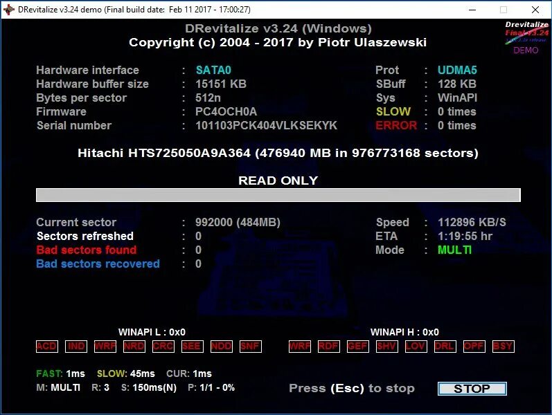Click the blue Bad sectors recovered label
This screenshot has height=415, width=552.
(x=98, y=264)
